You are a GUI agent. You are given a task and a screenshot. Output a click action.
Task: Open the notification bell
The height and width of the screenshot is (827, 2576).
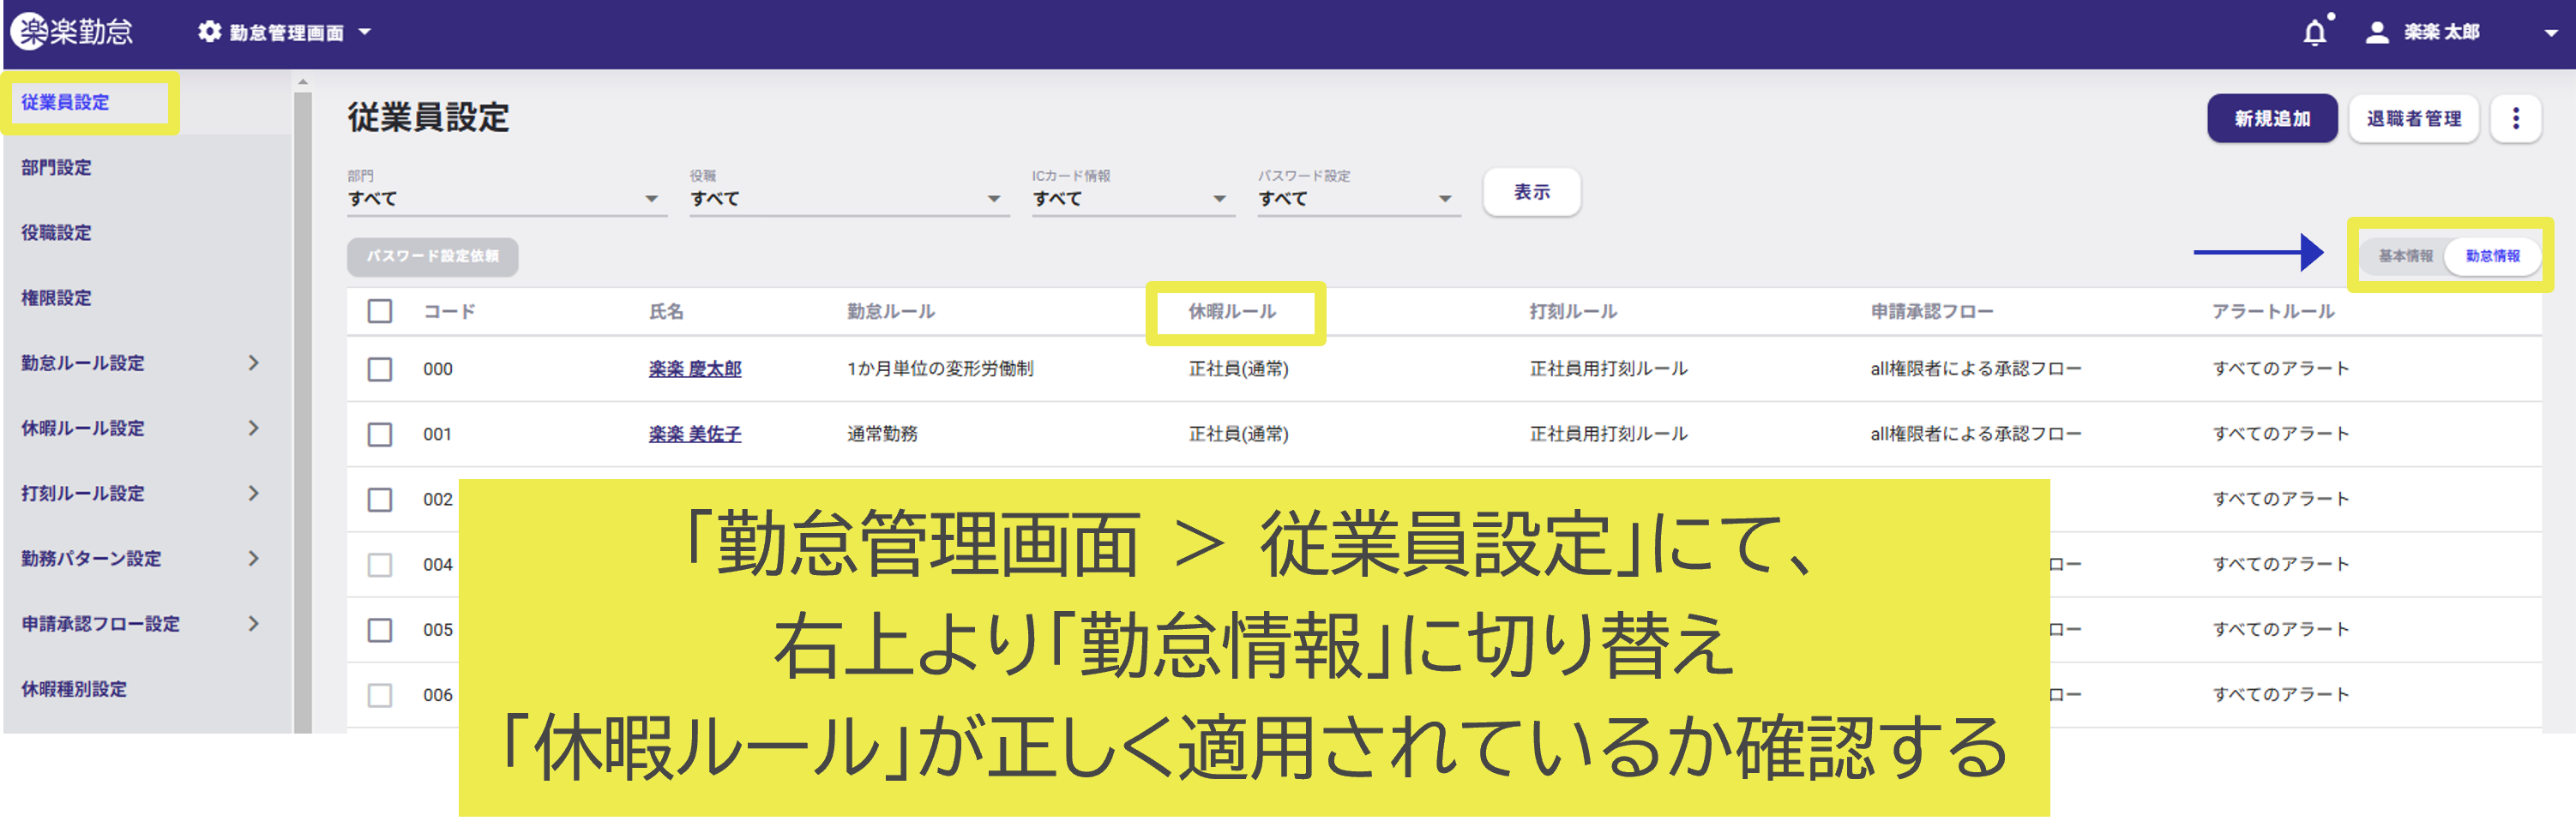point(2315,33)
